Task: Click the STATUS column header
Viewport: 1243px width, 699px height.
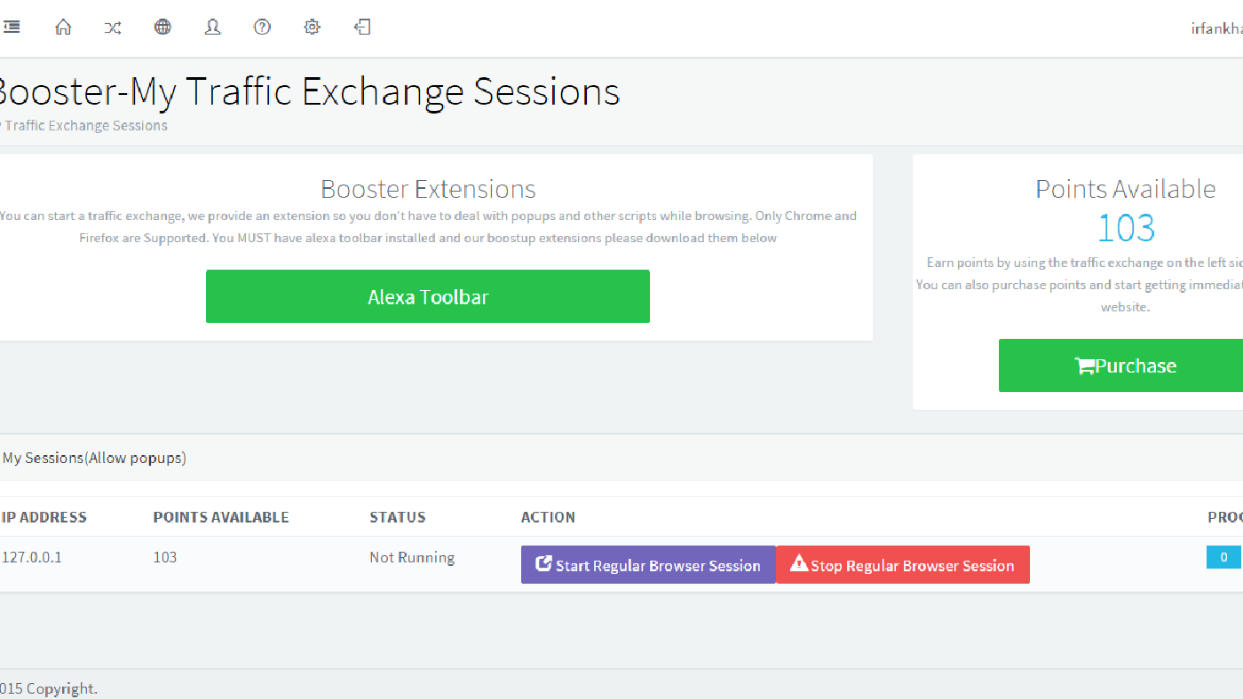Action: [x=398, y=517]
